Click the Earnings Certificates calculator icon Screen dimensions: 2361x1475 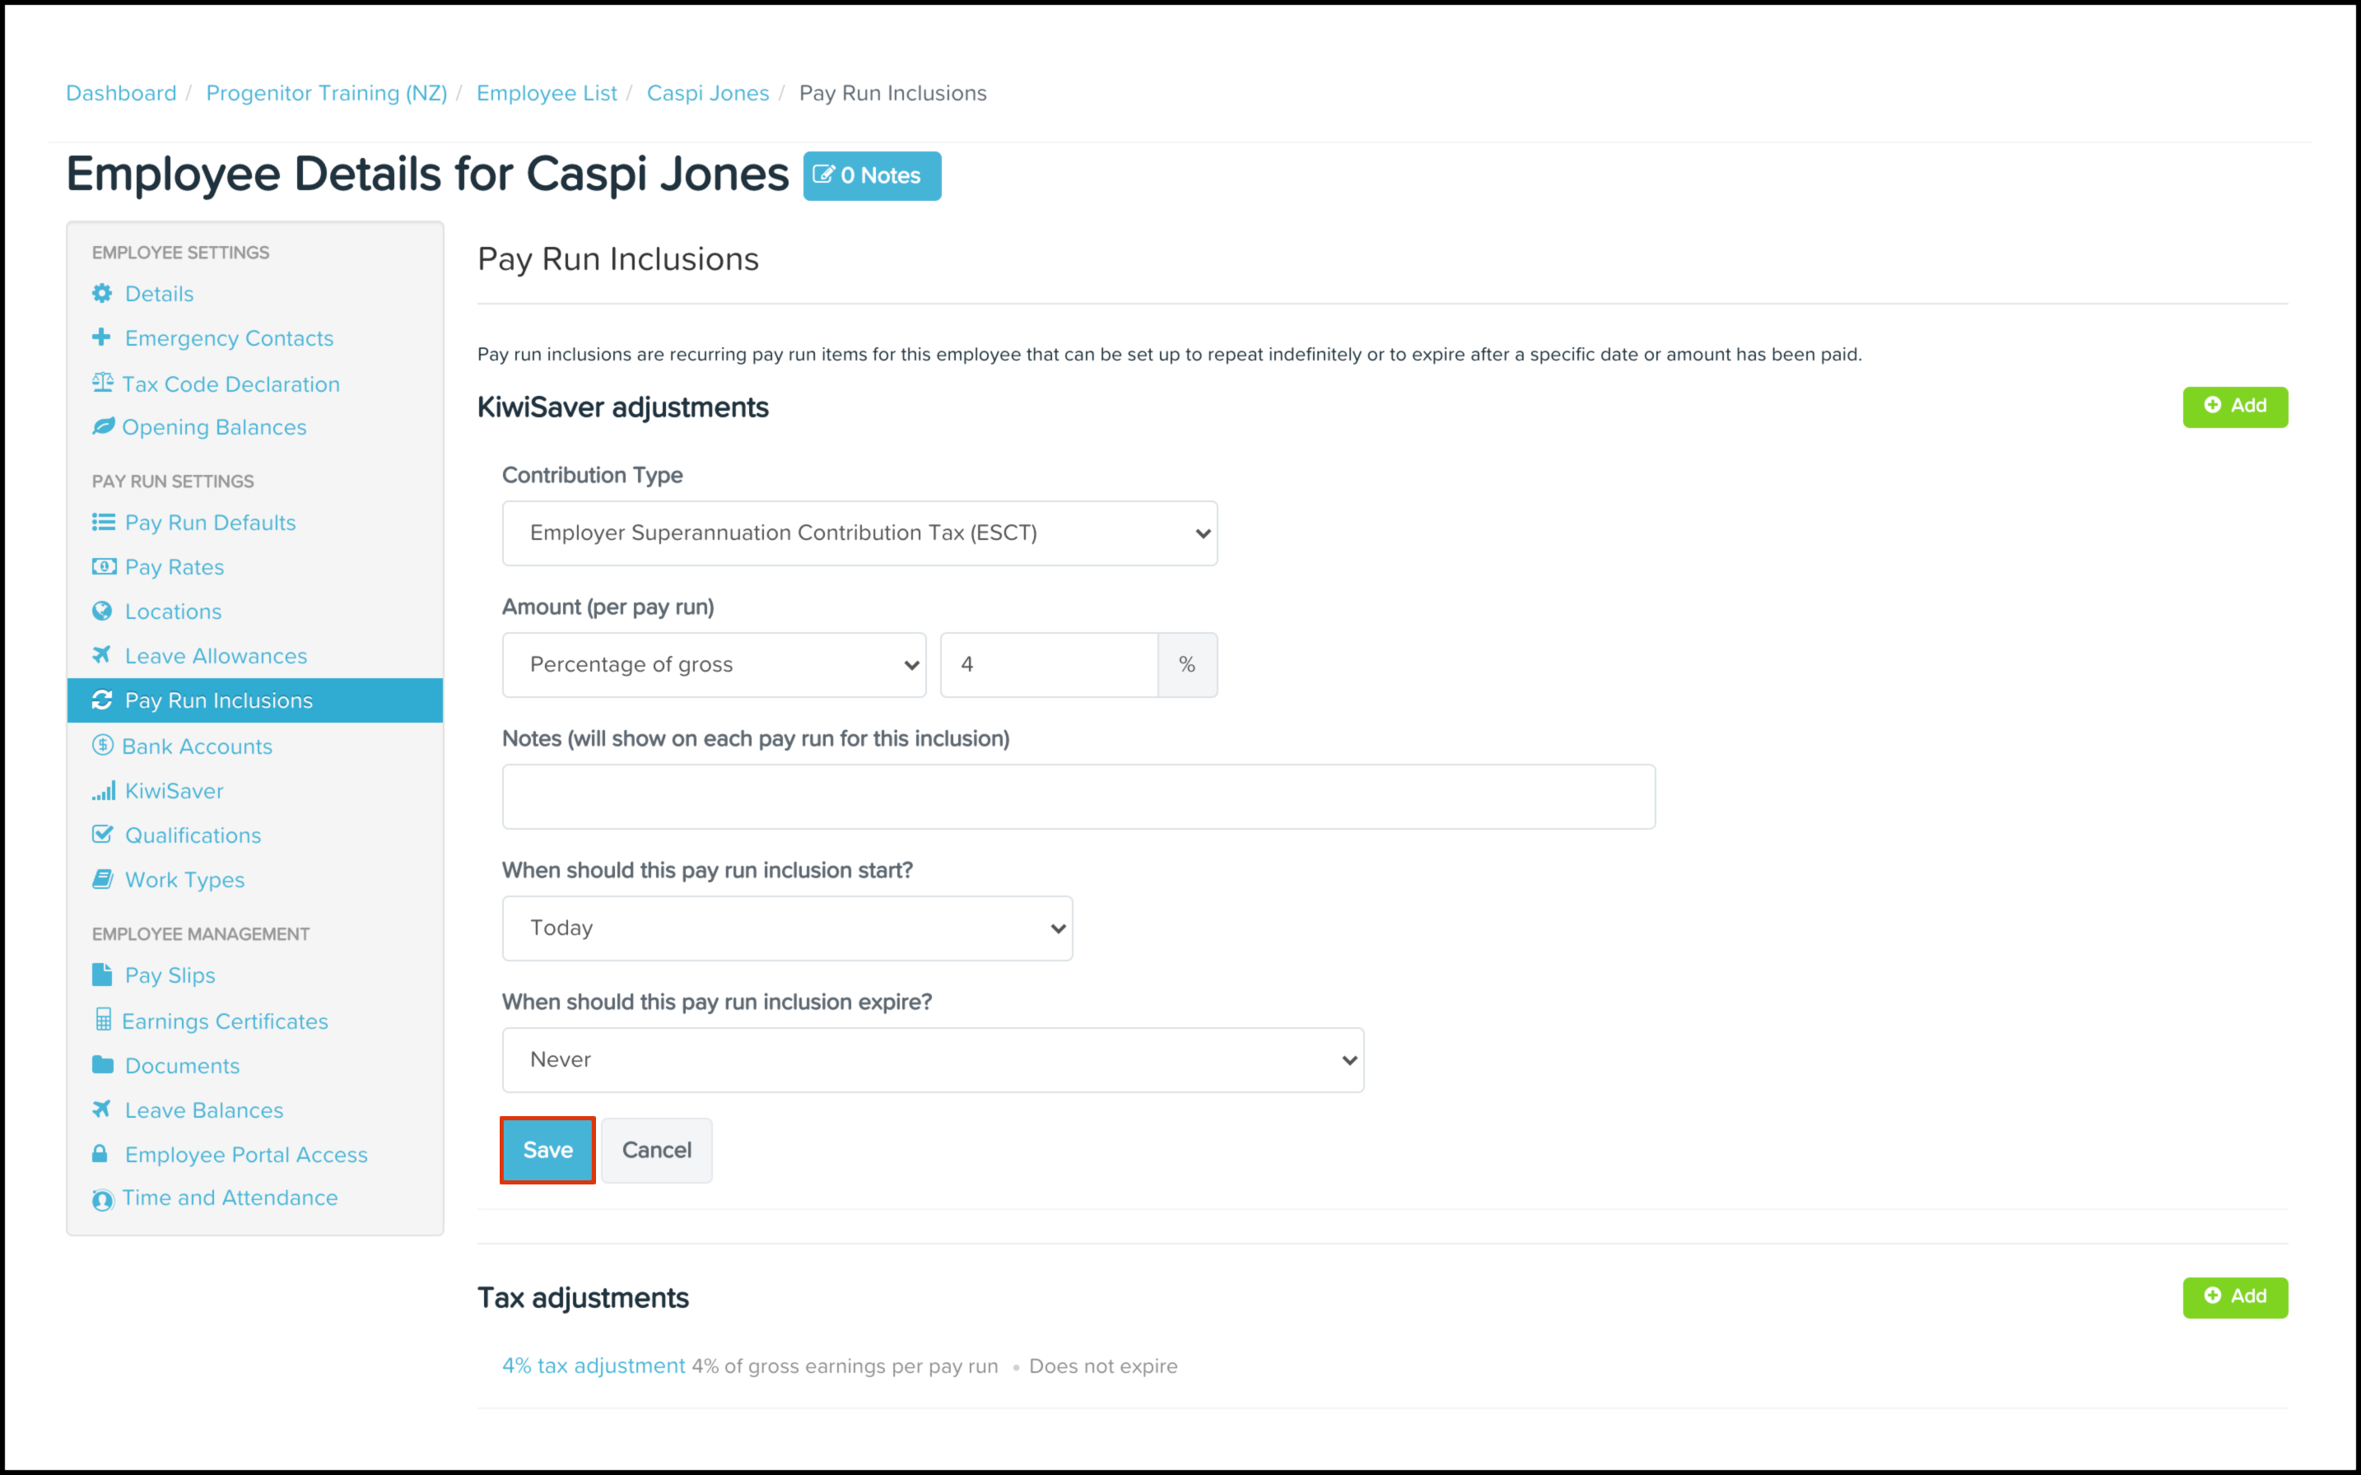pos(102,1021)
